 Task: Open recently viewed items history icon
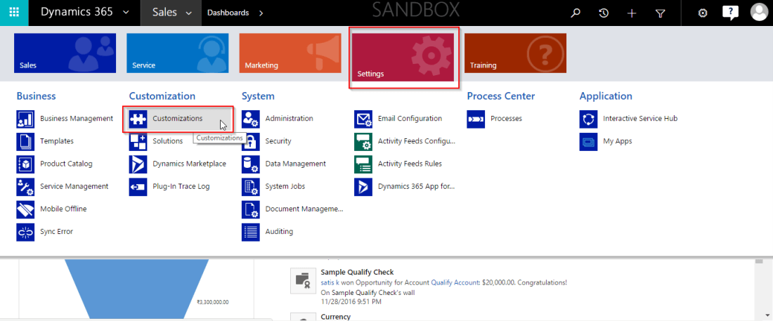[603, 13]
